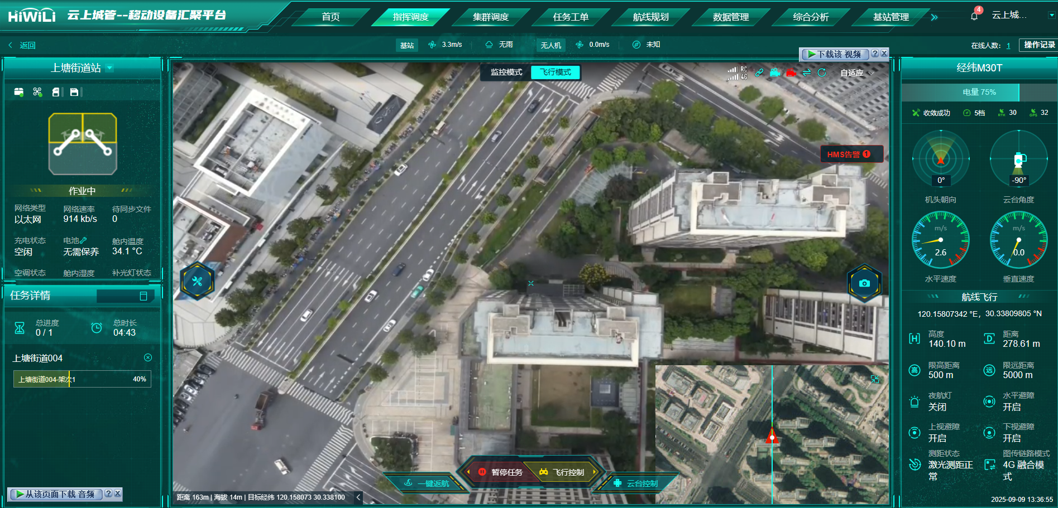Collapse the 任务详情 task details panel

tap(143, 296)
